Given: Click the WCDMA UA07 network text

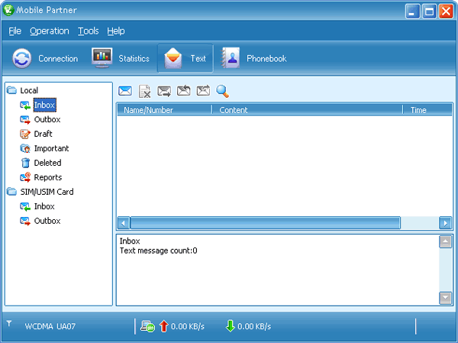Looking at the screenshot, I should pos(50,326).
